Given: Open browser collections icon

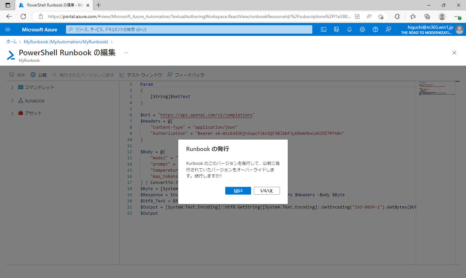Looking at the screenshot, I should pyautogui.click(x=427, y=16).
